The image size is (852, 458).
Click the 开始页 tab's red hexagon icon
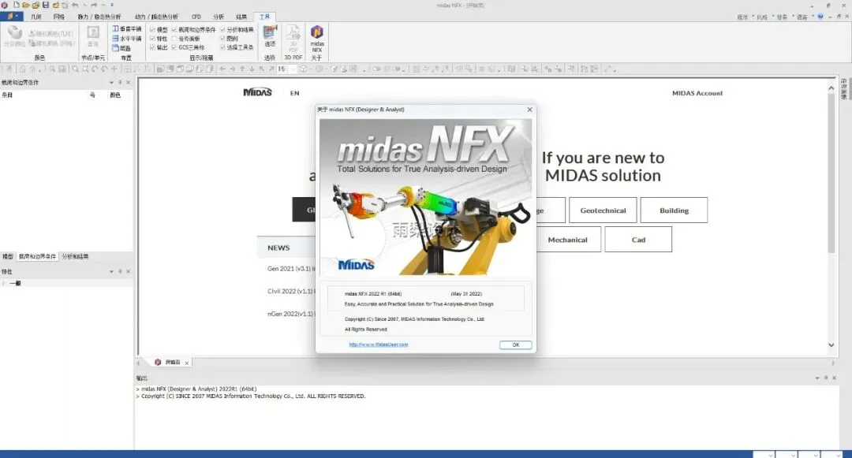tap(158, 362)
